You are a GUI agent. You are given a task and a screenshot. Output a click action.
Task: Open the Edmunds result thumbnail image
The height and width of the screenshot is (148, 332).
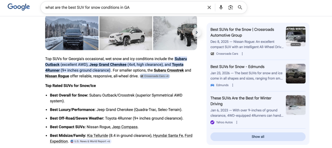point(295,74)
